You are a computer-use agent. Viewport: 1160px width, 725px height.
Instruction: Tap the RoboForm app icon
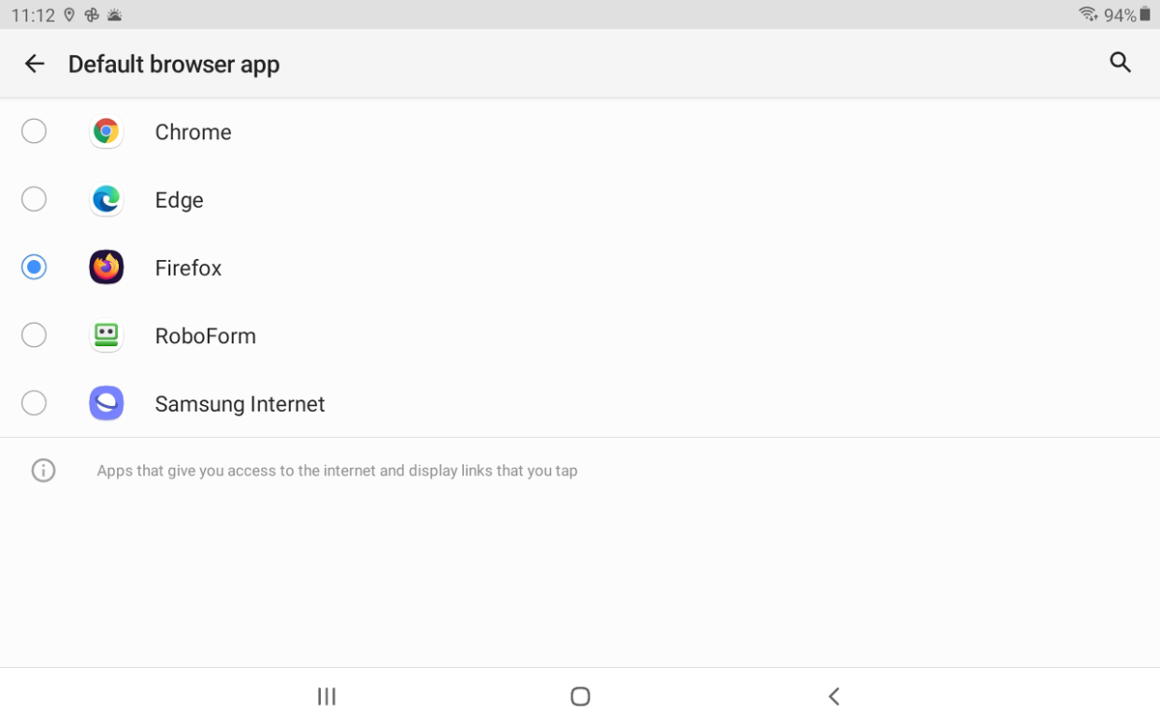click(x=106, y=335)
